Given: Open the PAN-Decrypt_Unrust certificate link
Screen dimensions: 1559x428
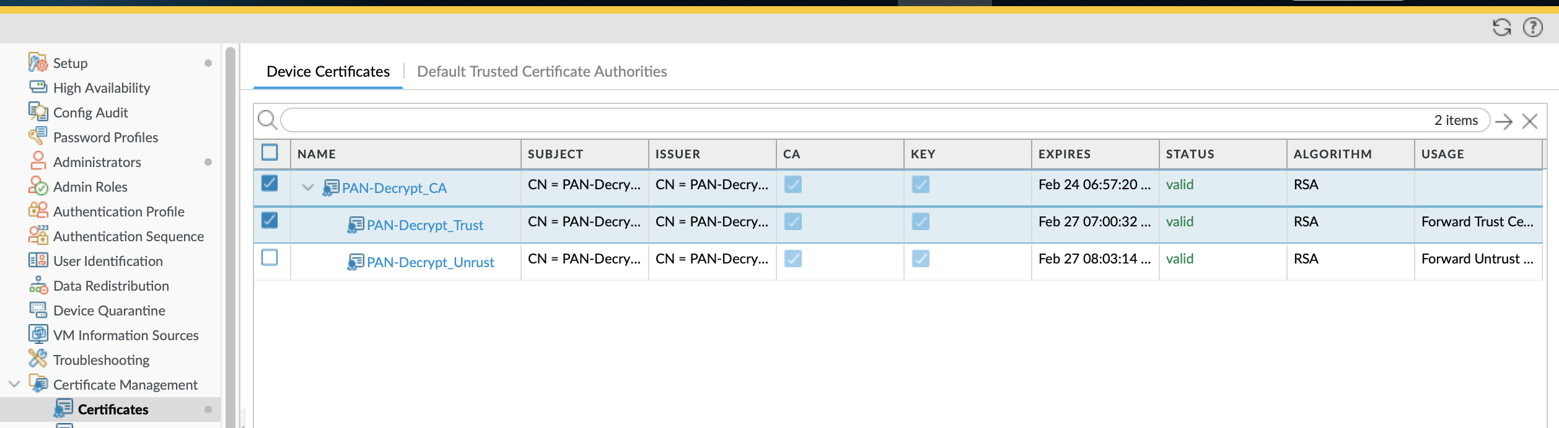Looking at the screenshot, I should 430,262.
